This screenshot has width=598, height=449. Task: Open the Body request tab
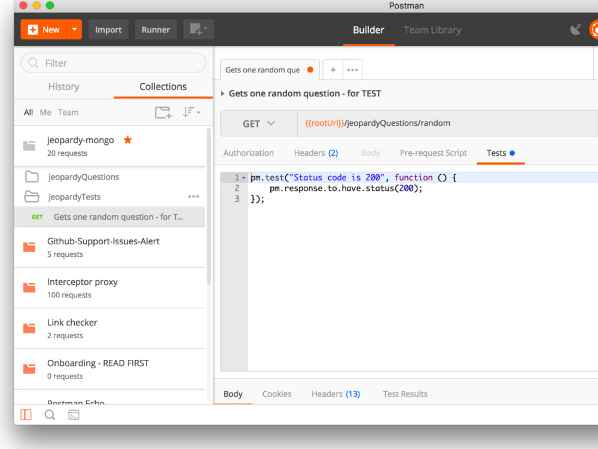(x=370, y=153)
